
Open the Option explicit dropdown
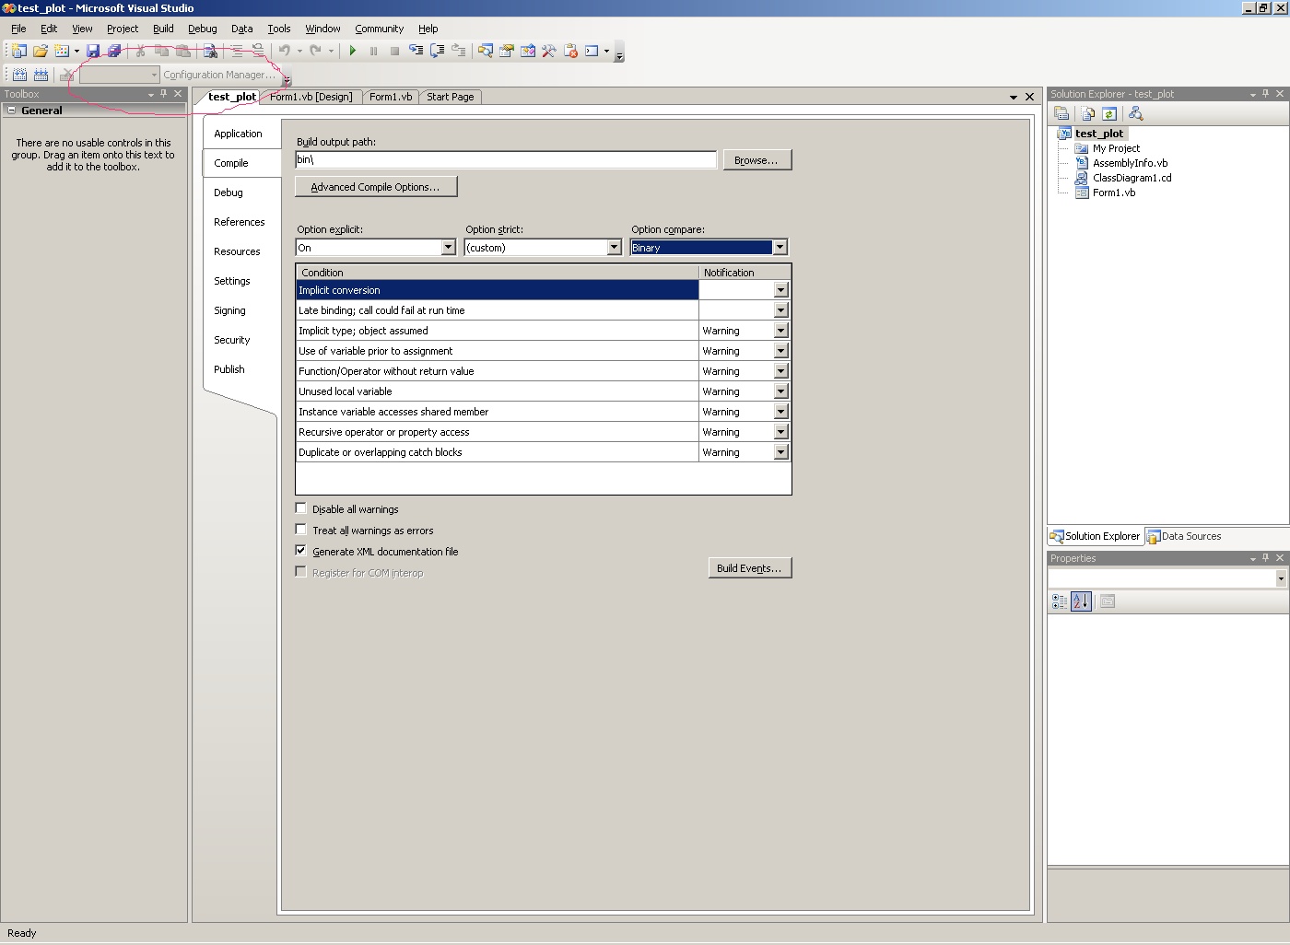(x=448, y=248)
